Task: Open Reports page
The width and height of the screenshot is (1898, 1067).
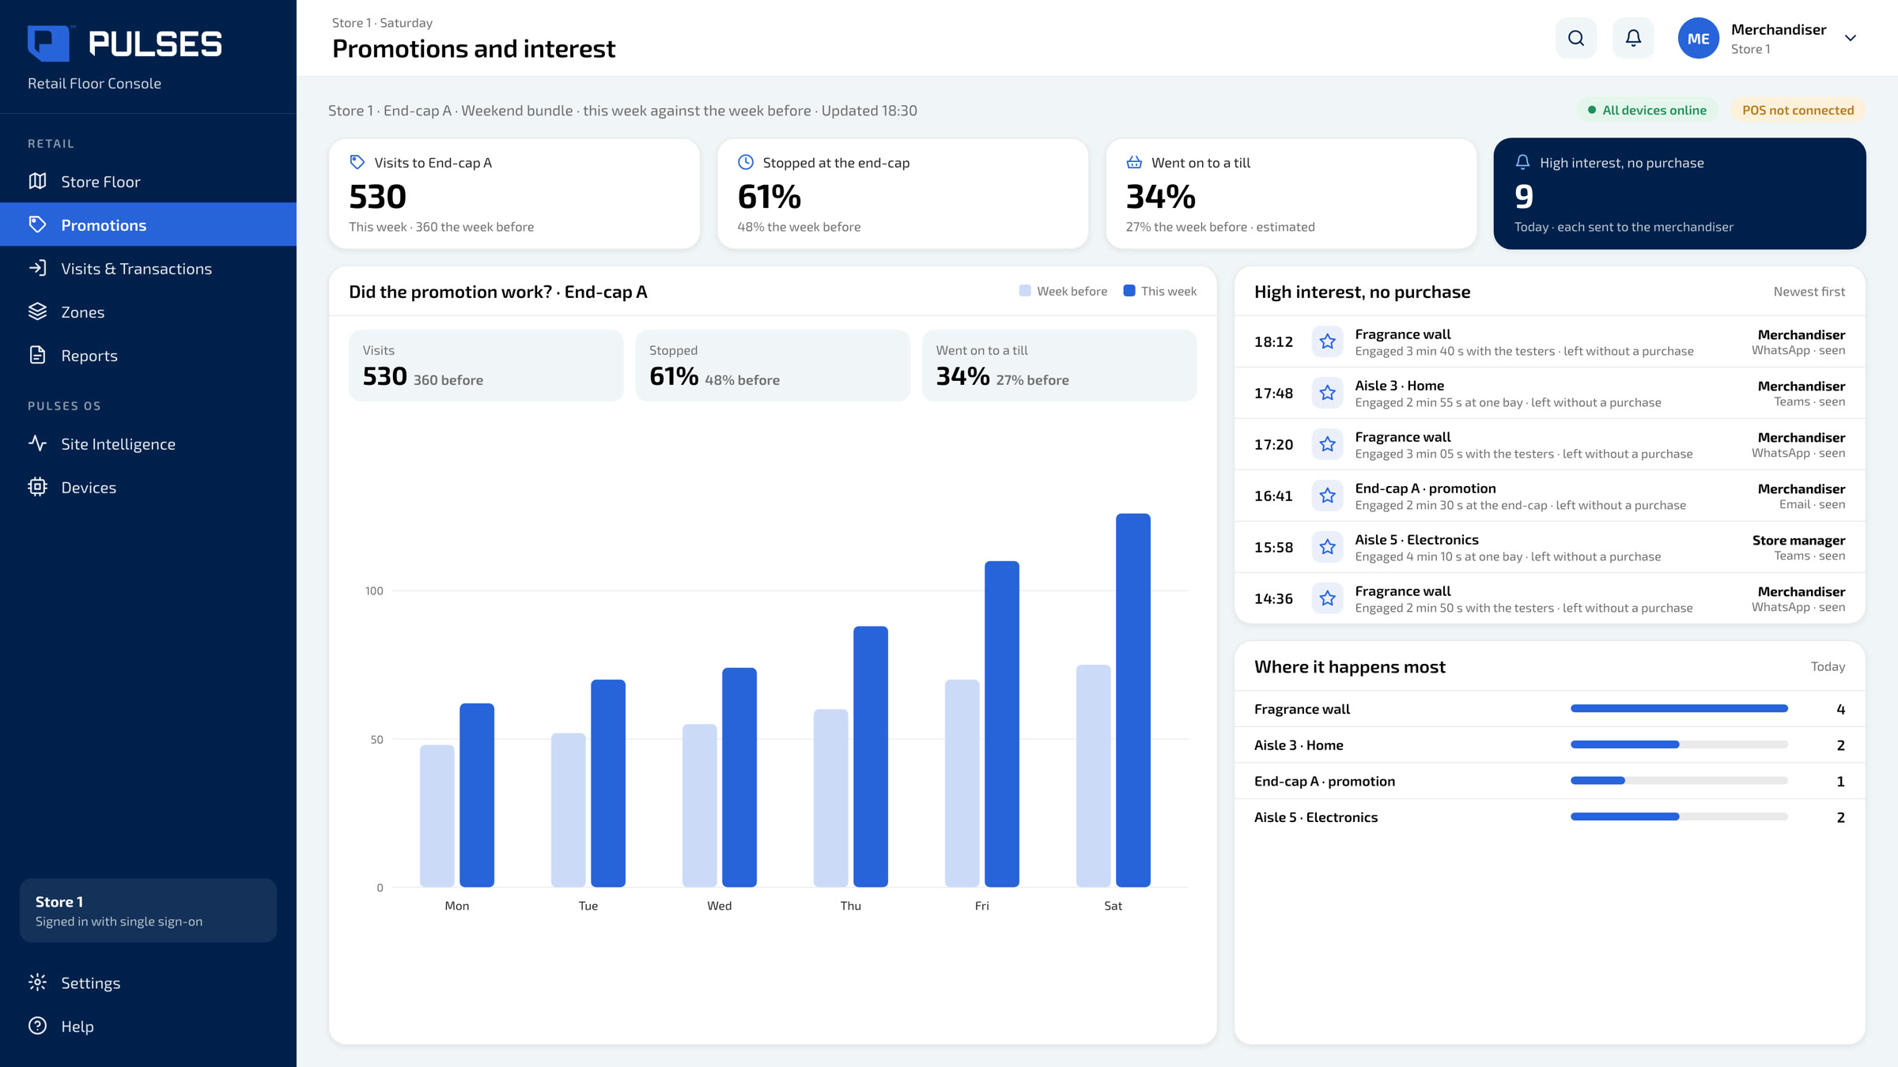Action: (148, 355)
